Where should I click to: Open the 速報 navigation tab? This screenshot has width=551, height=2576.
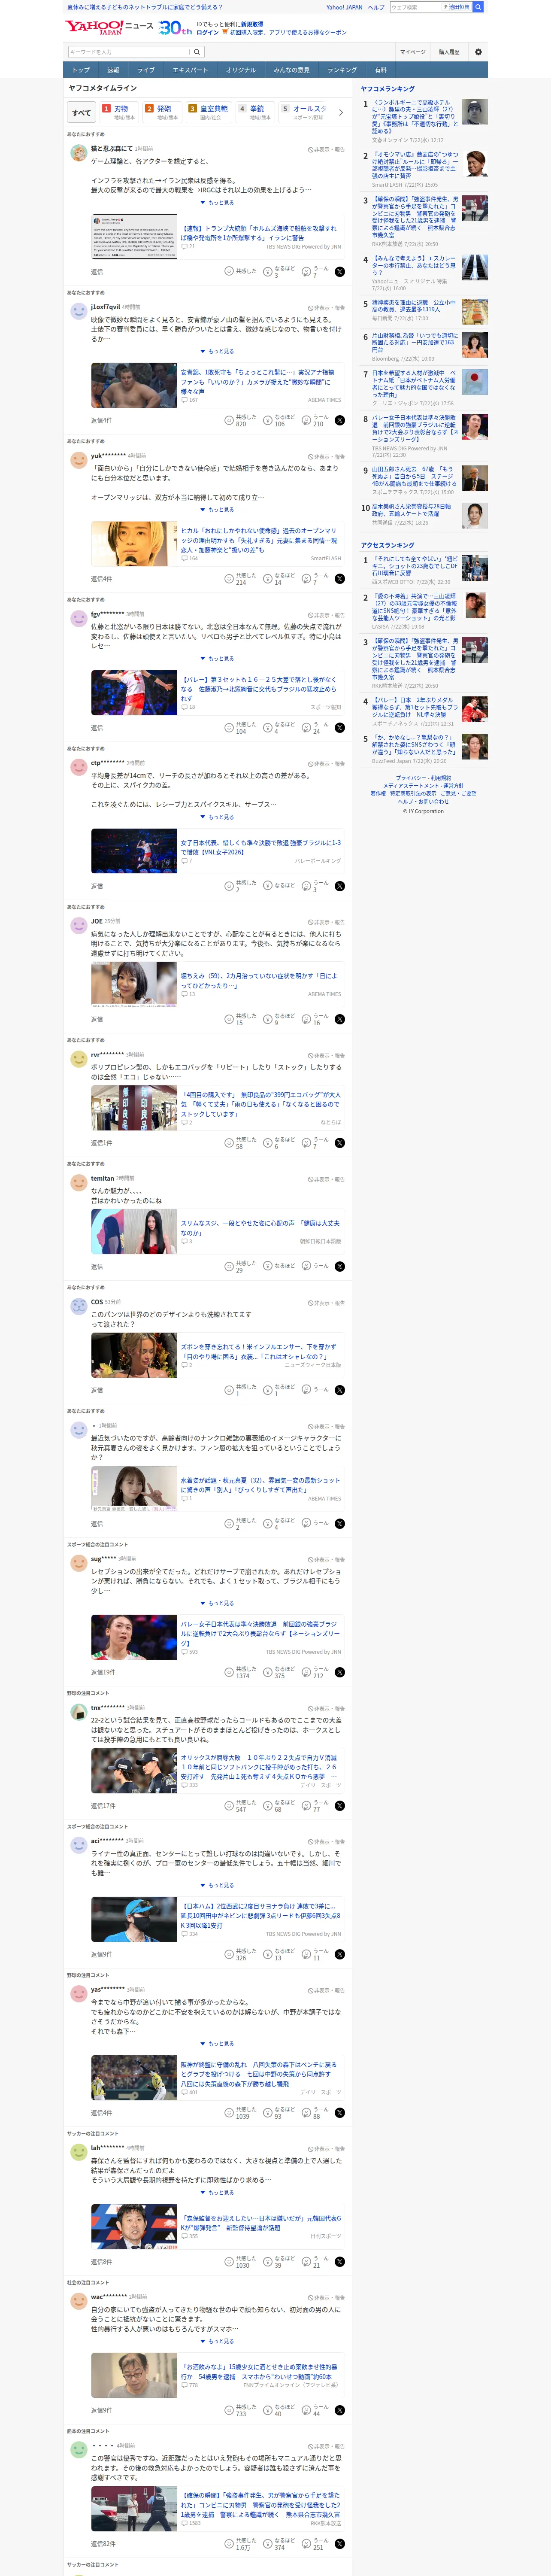[113, 70]
